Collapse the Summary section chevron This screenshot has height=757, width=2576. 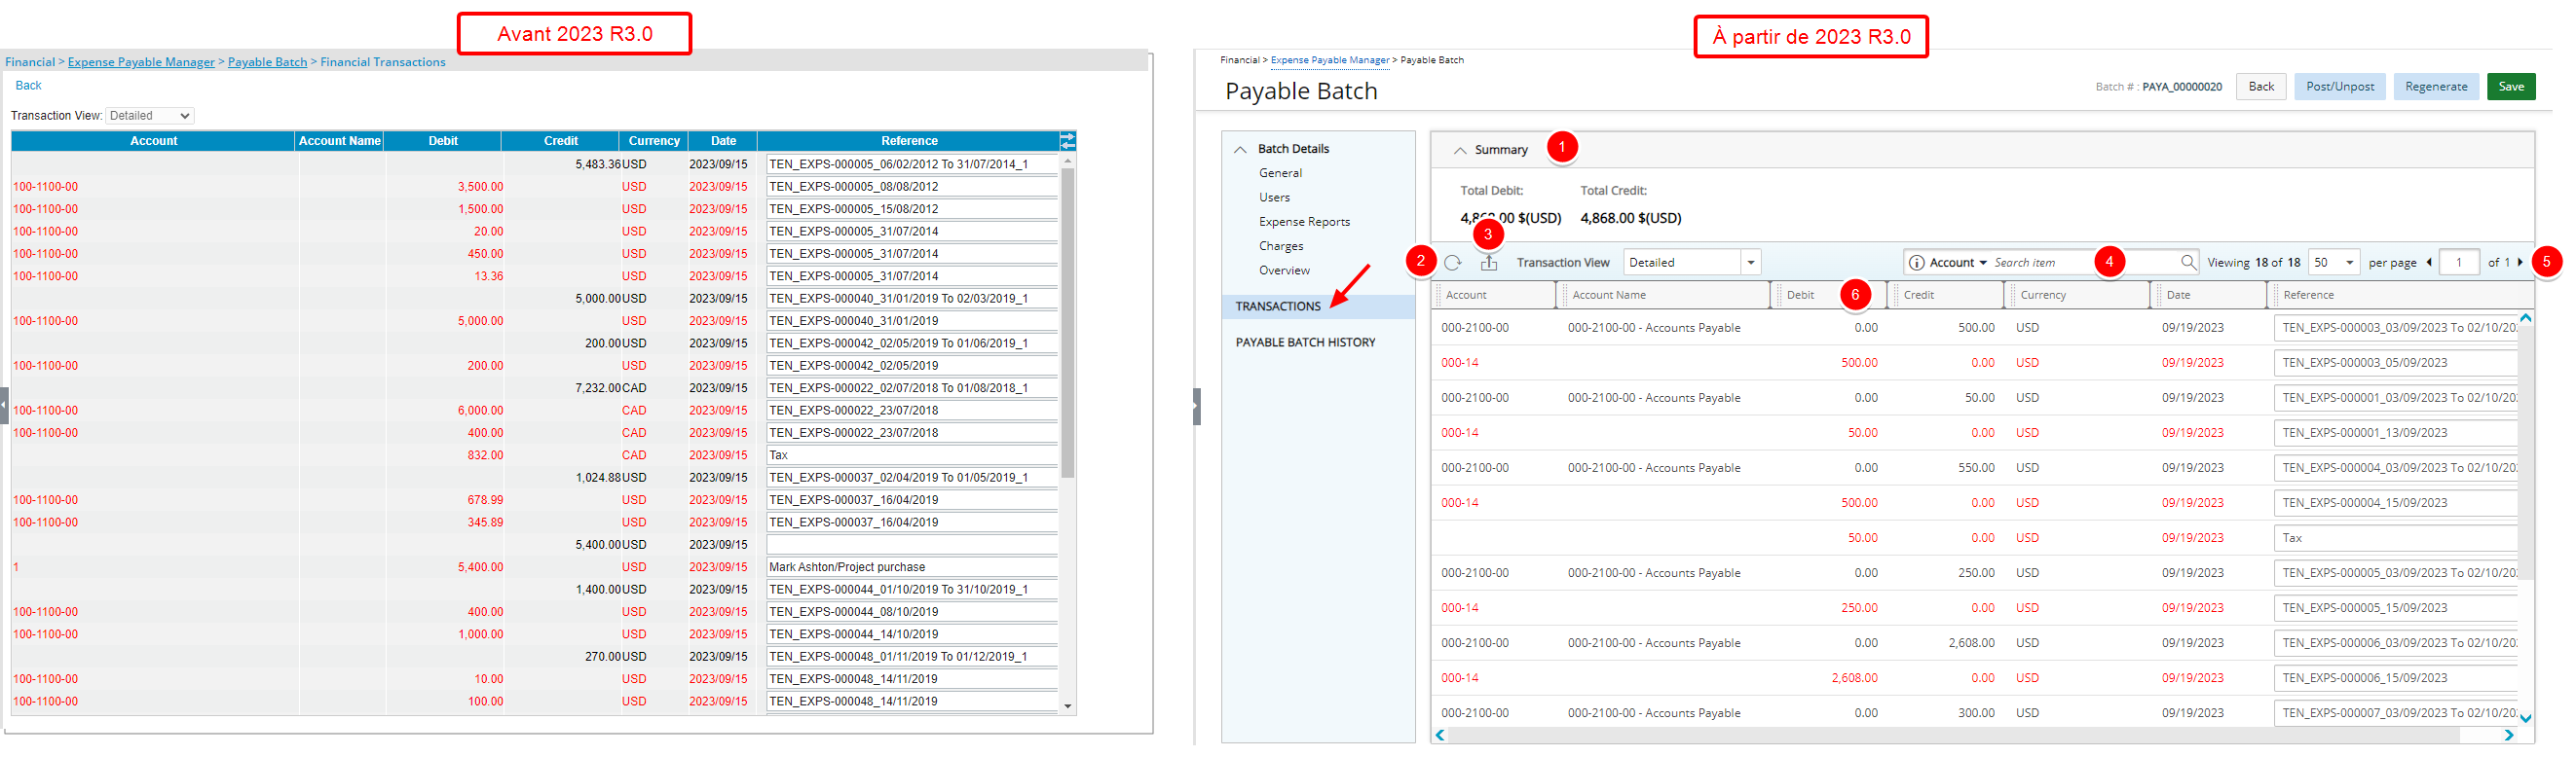coord(1460,150)
